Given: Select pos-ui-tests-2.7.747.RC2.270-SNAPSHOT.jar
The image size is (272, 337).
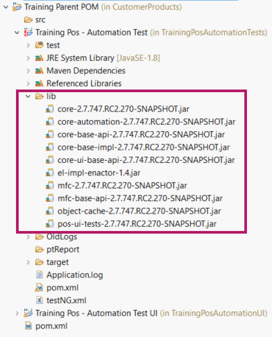Looking at the screenshot, I should (x=137, y=224).
